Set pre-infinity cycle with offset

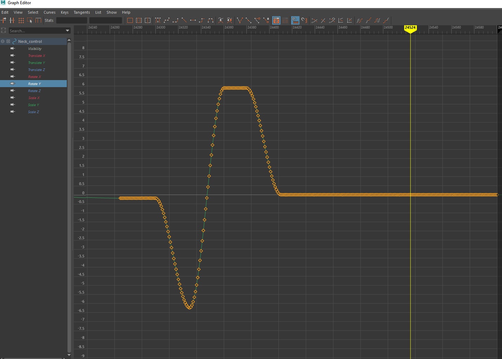tap(368, 20)
